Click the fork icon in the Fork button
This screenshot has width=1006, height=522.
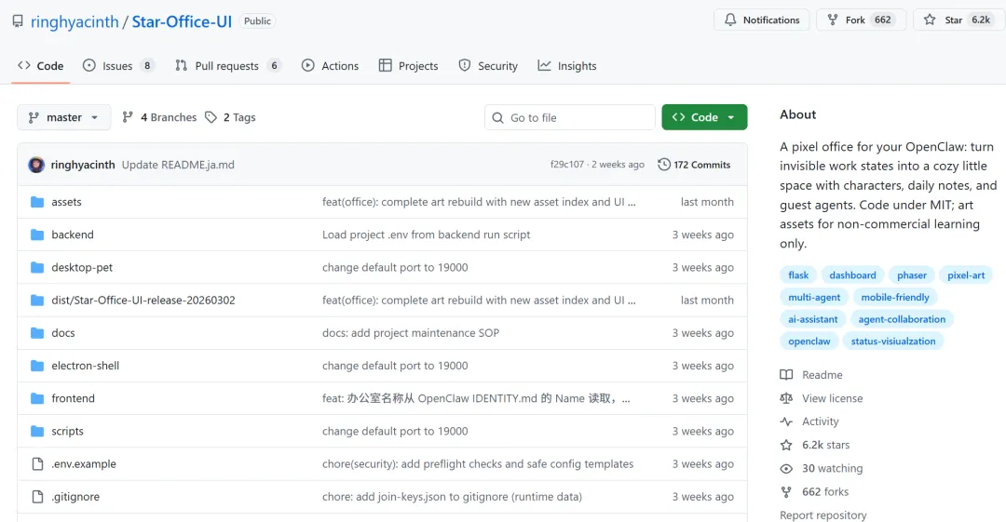[833, 20]
